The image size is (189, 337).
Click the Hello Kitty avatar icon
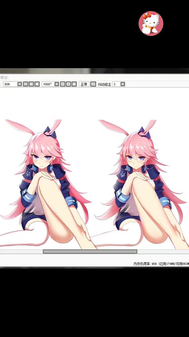point(151,23)
